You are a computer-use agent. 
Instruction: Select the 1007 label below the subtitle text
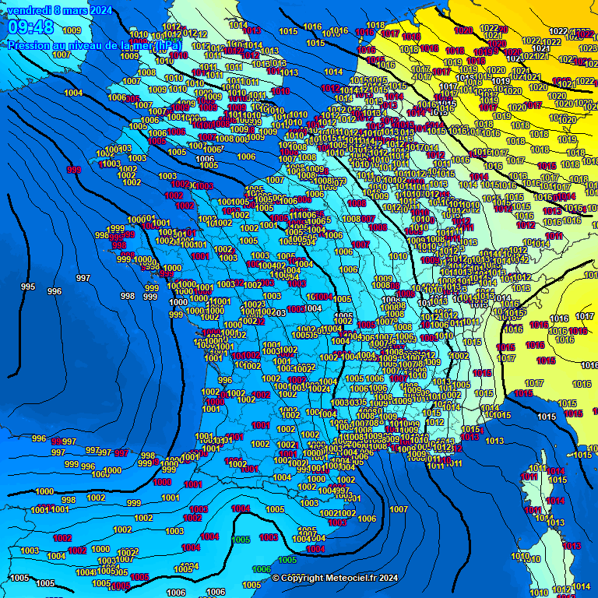(62, 55)
